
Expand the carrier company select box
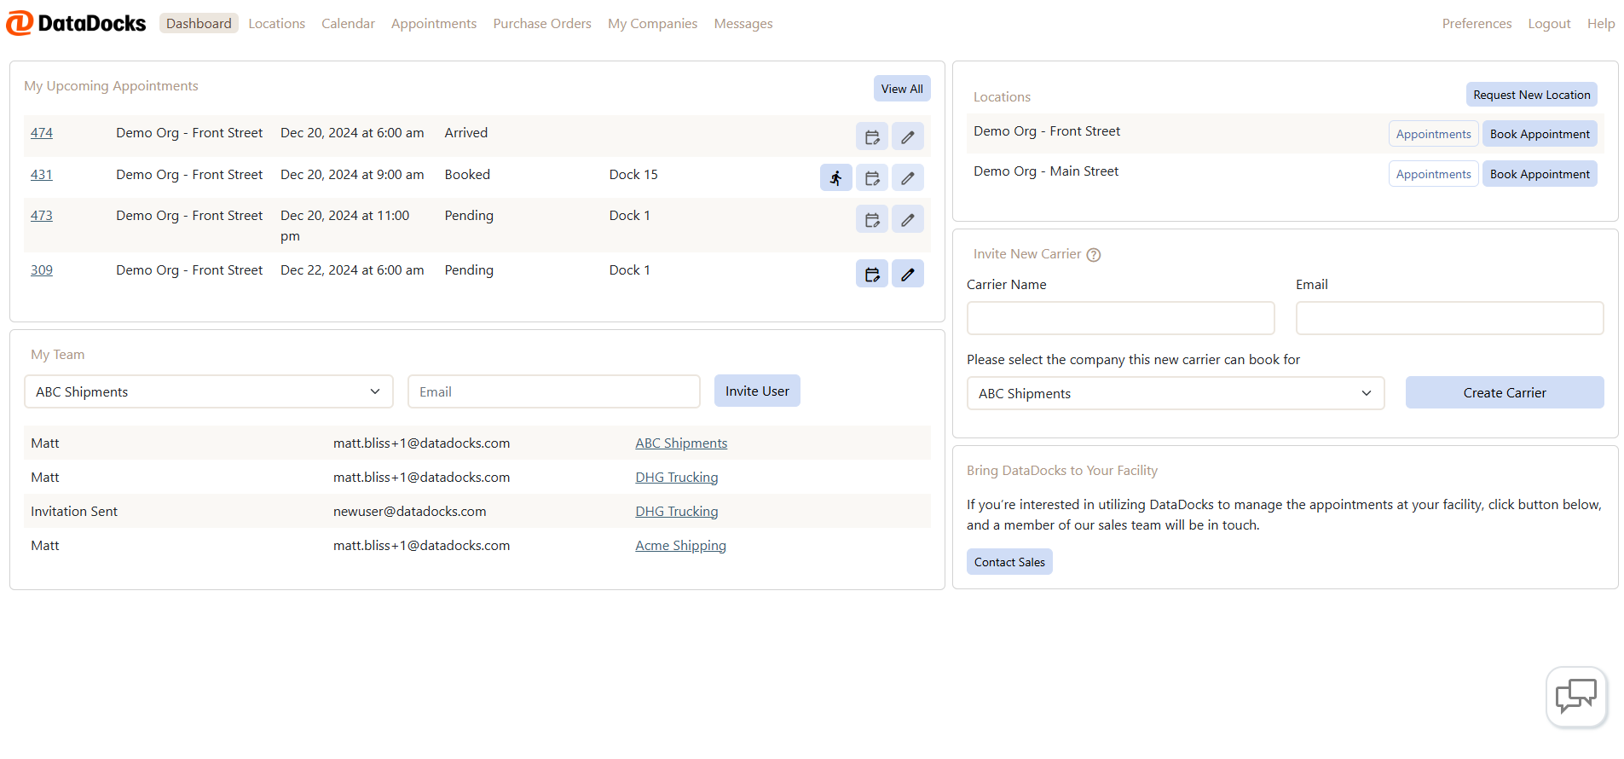[x=1176, y=393]
